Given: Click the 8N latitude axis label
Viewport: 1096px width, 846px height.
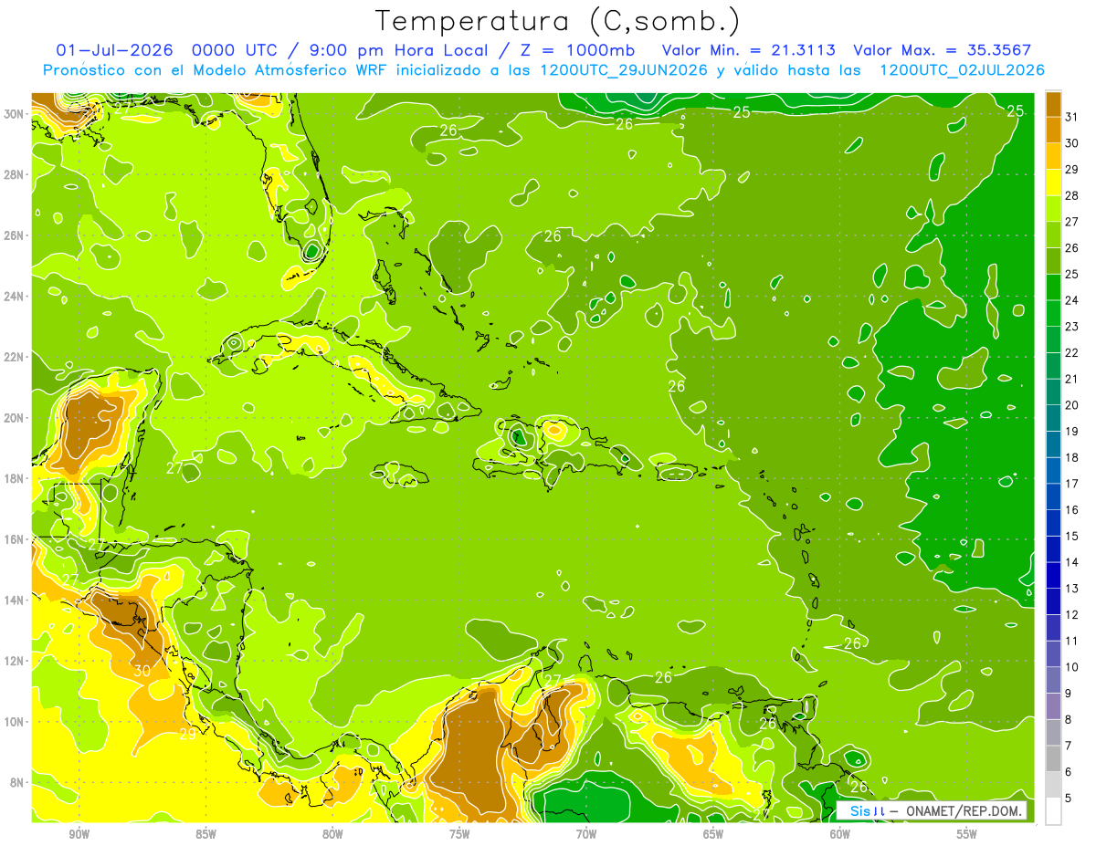Looking at the screenshot, I should coord(17,782).
